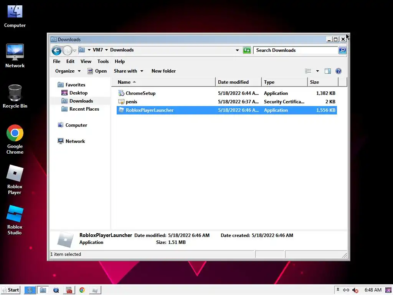Close the Downloads window
Screen dimensions: 393x295
click(x=343, y=40)
